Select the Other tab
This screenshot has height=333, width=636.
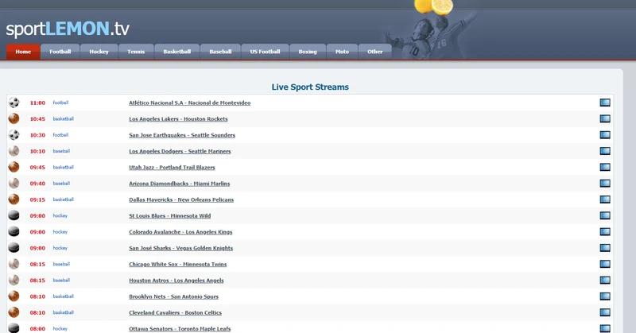[x=374, y=52]
